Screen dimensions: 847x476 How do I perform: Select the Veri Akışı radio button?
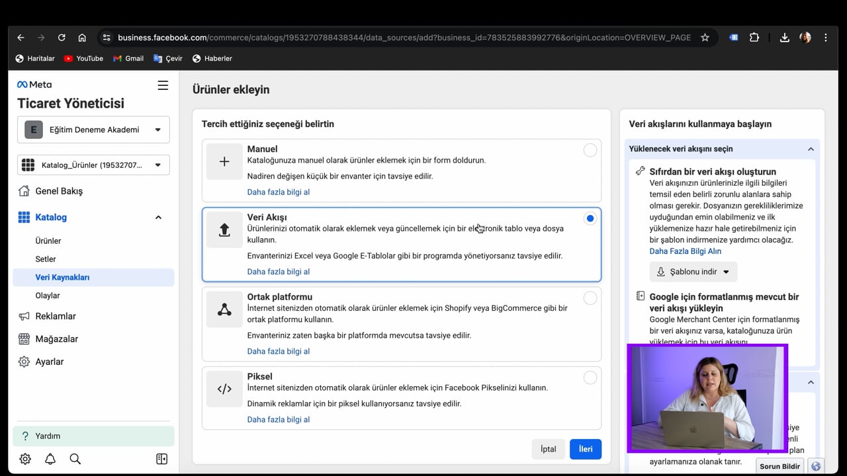(x=590, y=218)
